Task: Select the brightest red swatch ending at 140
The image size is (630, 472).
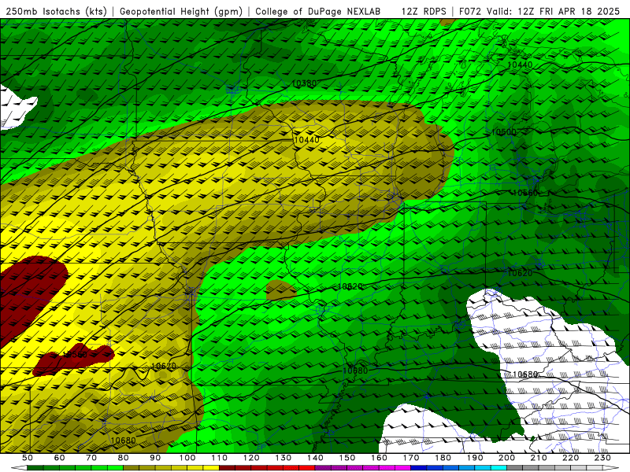Action: pos(307,468)
